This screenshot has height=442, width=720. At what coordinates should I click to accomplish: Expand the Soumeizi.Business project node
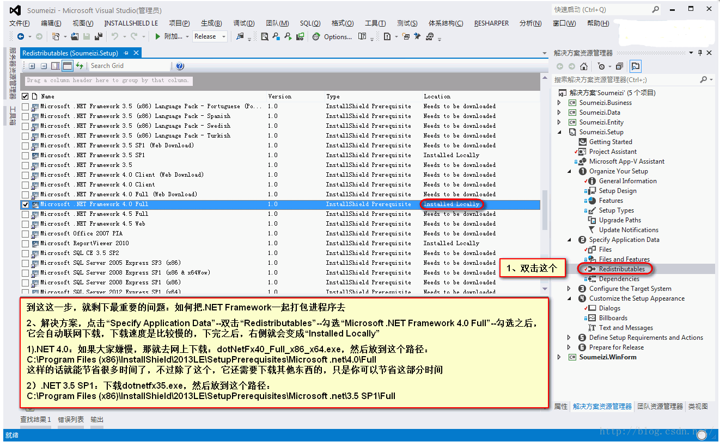point(559,103)
